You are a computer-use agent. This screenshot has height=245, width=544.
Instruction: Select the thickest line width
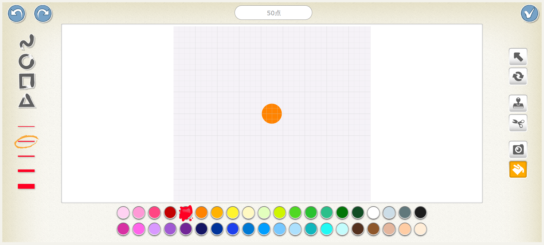pyautogui.click(x=26, y=186)
